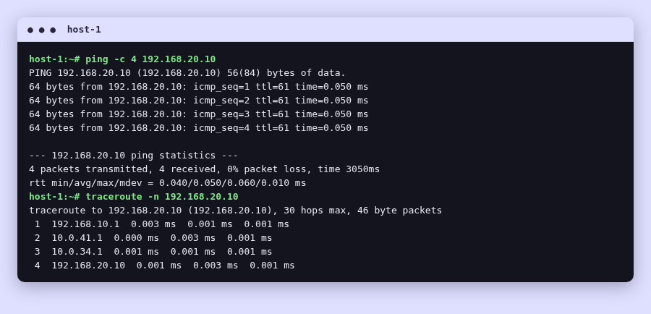Click the third window control dot
This screenshot has height=314, width=651.
coord(53,30)
